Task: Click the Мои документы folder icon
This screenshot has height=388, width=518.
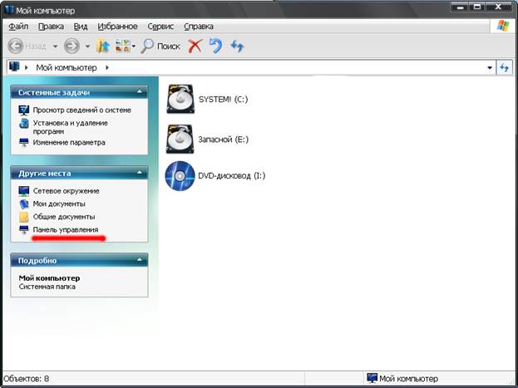Action: tap(24, 204)
